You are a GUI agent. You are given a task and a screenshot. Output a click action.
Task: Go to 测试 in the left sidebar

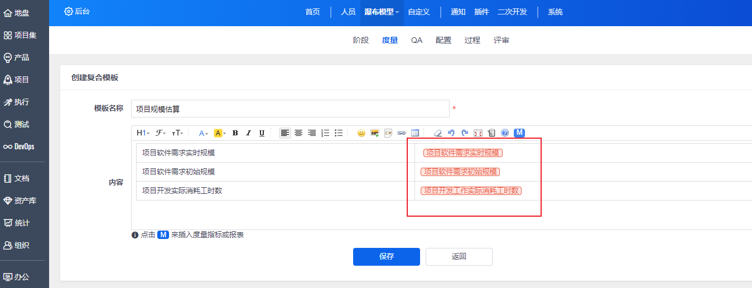point(17,124)
